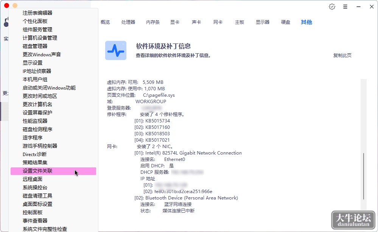Click the software environment pulse icon

click(x=116, y=50)
